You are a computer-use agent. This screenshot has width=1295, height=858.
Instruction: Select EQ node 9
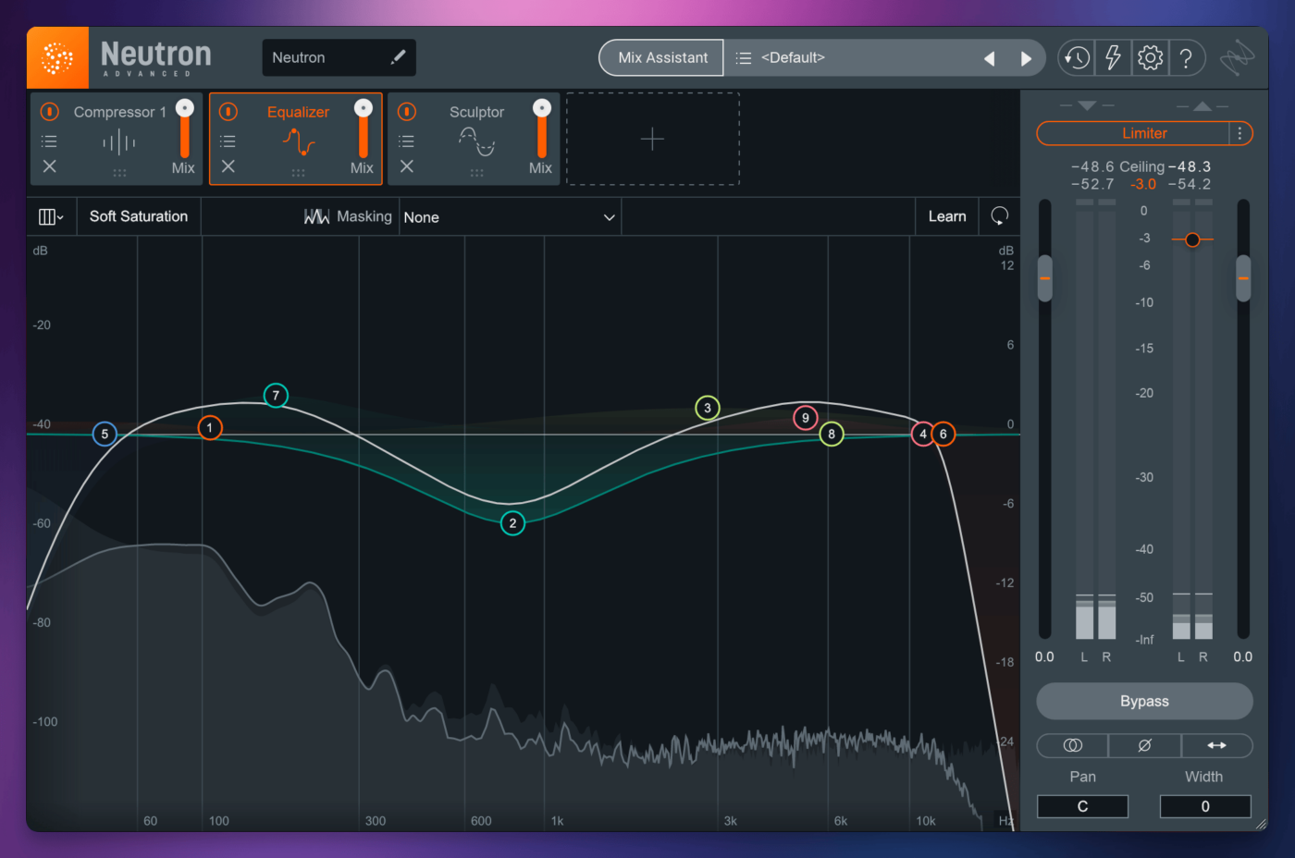[x=806, y=418]
